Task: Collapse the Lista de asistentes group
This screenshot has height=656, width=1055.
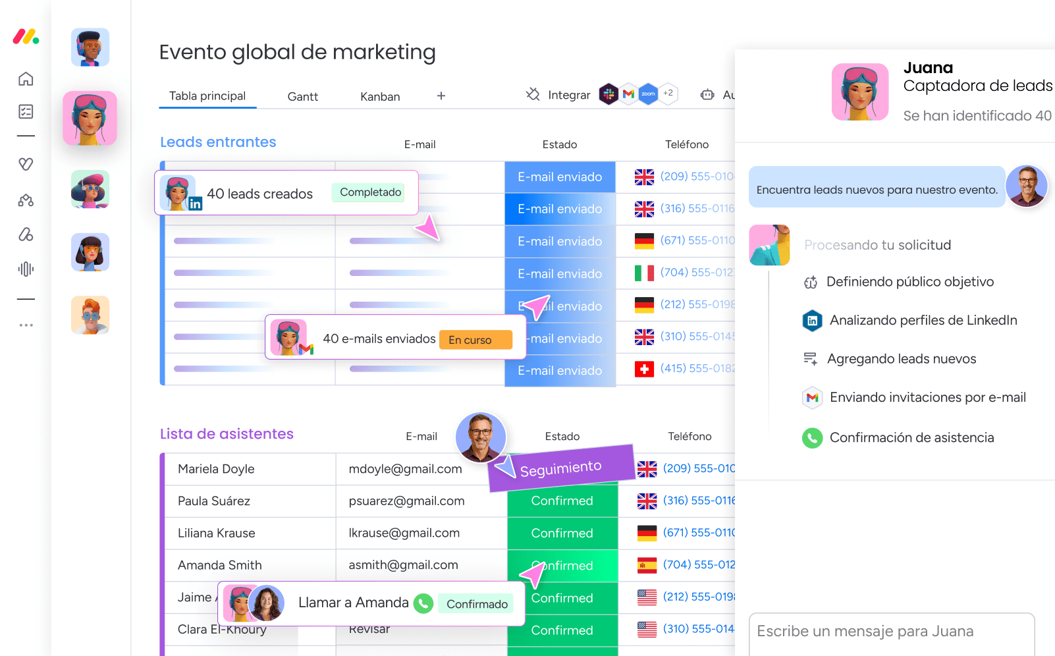Action: click(227, 434)
